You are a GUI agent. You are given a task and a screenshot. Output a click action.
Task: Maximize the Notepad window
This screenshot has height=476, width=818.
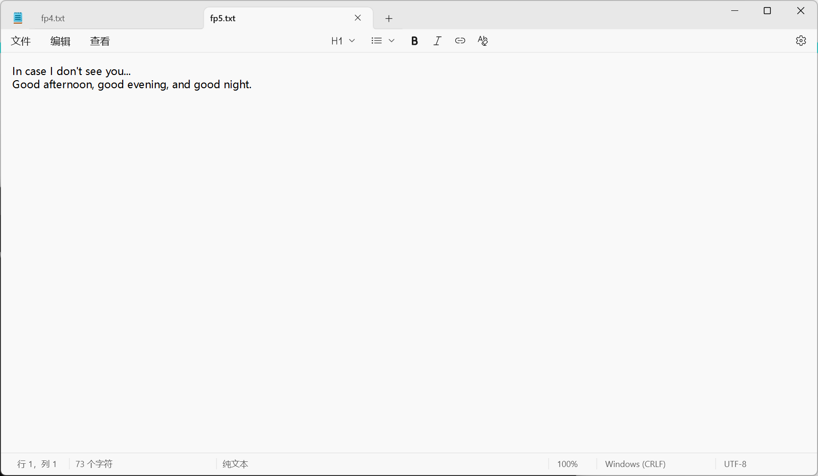pos(768,11)
